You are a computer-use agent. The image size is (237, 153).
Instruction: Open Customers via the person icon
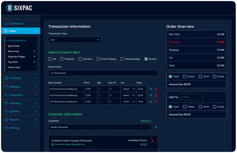6,95
